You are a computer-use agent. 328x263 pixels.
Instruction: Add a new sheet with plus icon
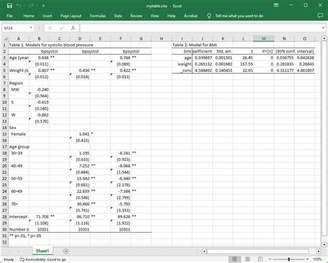point(66,251)
